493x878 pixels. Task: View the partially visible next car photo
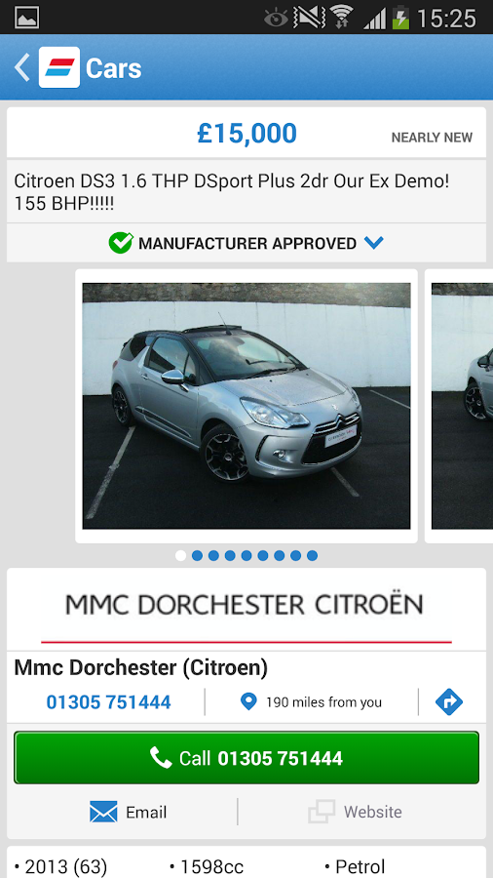point(462,406)
